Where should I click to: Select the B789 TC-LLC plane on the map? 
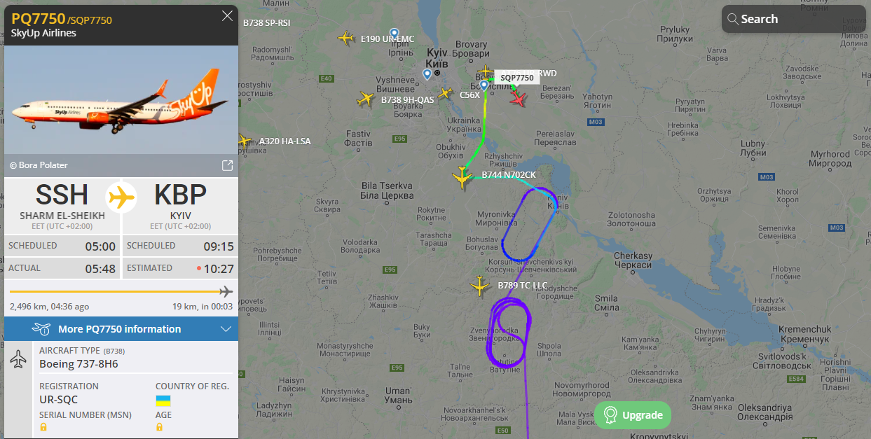(x=480, y=286)
